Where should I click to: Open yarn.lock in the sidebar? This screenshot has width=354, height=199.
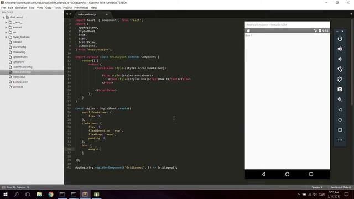coord(18,87)
